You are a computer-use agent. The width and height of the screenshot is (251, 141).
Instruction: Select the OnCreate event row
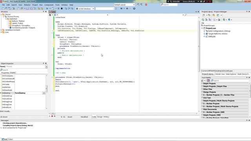point(24,85)
